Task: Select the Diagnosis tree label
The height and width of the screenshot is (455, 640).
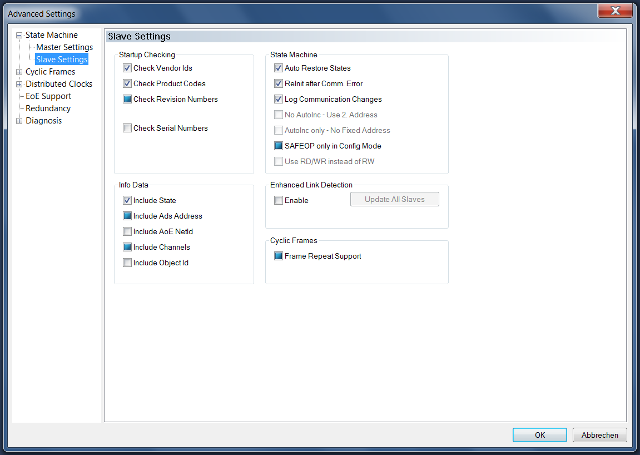Action: (x=44, y=121)
